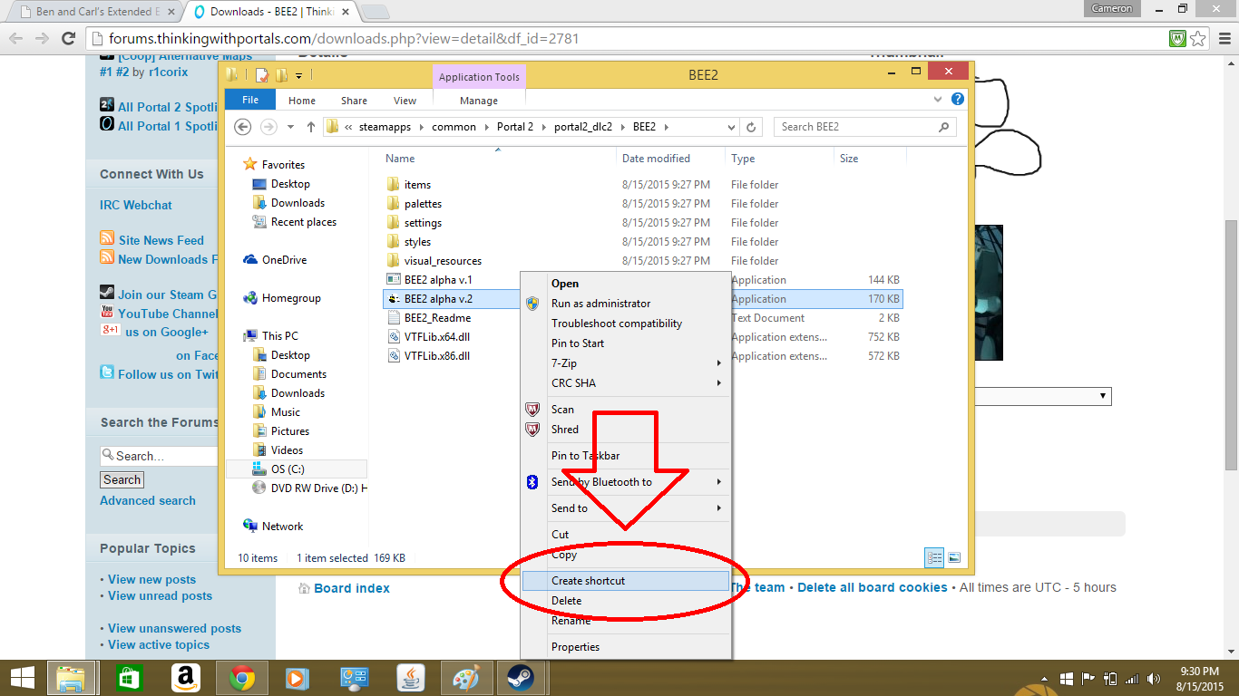This screenshot has height=696, width=1239.
Task: Open the Java icon on the taskbar
Action: [x=411, y=678]
